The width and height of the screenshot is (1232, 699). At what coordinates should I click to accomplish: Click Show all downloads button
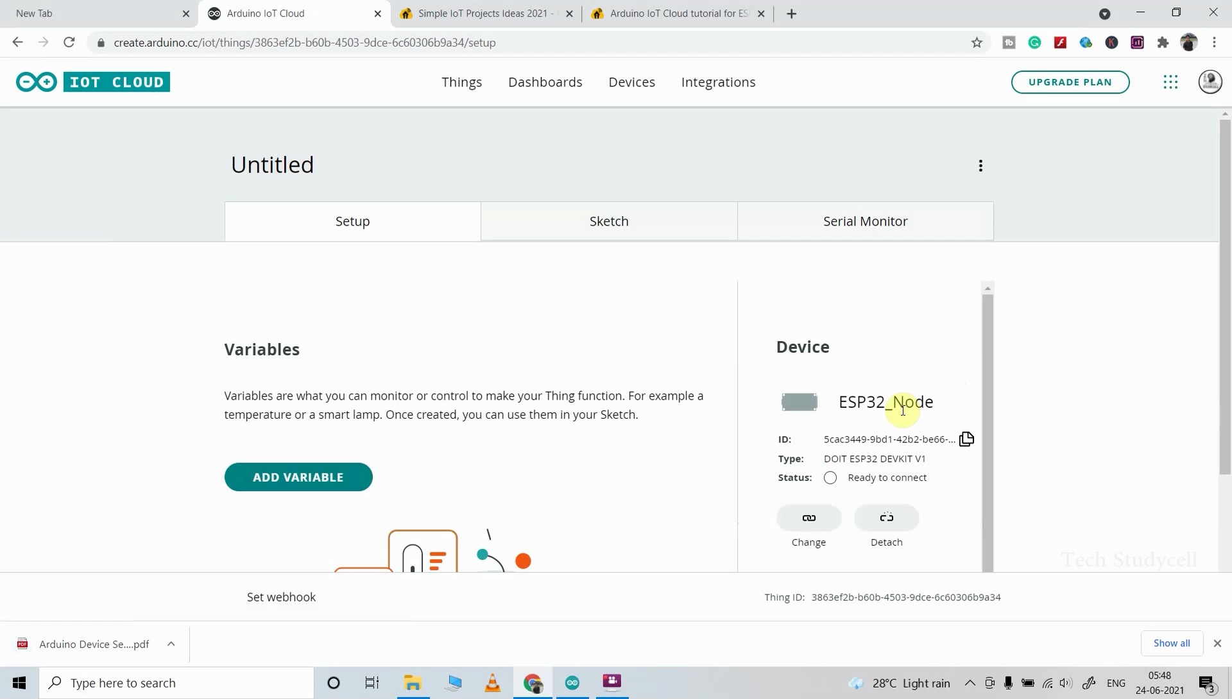coord(1172,643)
